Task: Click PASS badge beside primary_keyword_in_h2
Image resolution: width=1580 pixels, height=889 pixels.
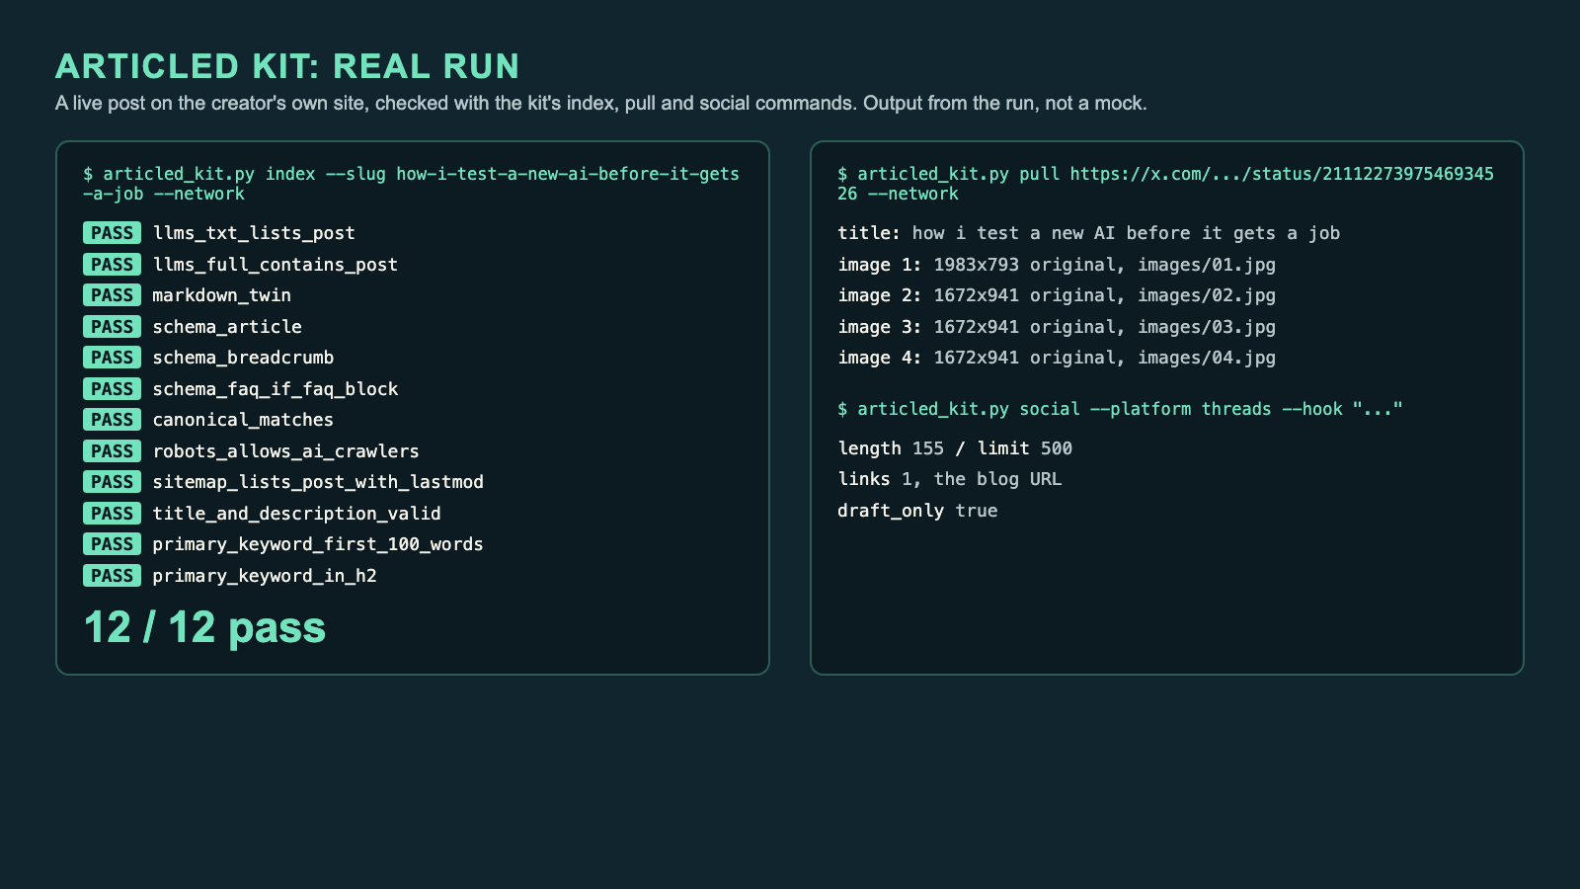Action: tap(113, 576)
